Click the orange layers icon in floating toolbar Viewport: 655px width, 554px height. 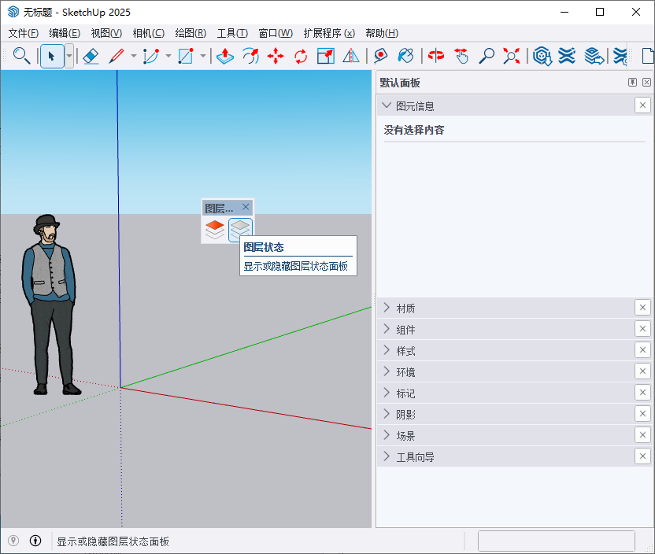pyautogui.click(x=214, y=229)
